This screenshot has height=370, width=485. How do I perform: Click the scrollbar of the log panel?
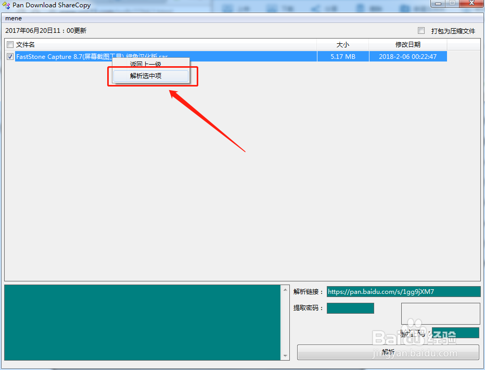coord(285,323)
